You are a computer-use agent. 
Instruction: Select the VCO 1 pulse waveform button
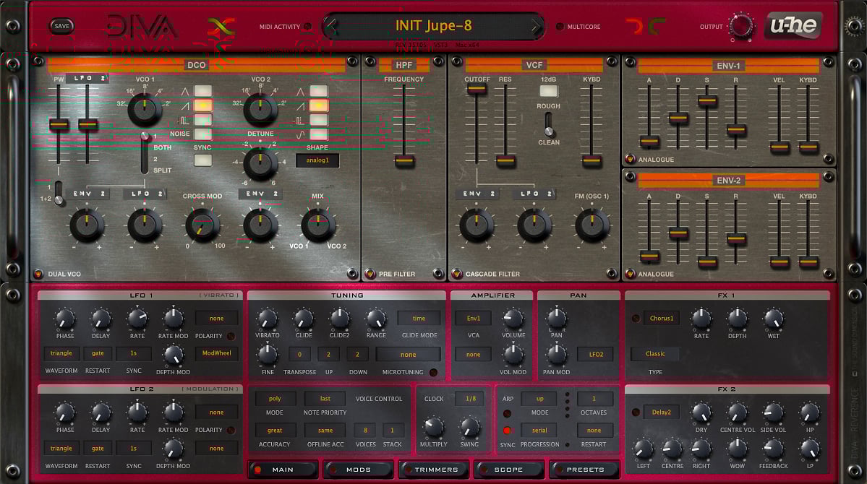(x=203, y=119)
